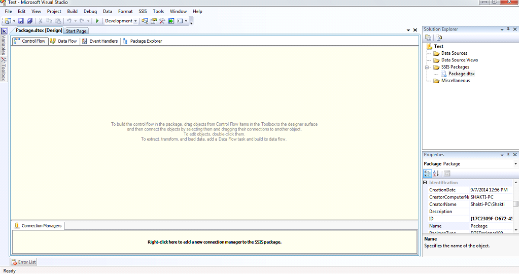Select Package.dtsx in Solution Explorer
Image resolution: width=521 pixels, height=274 pixels.
[461, 74]
